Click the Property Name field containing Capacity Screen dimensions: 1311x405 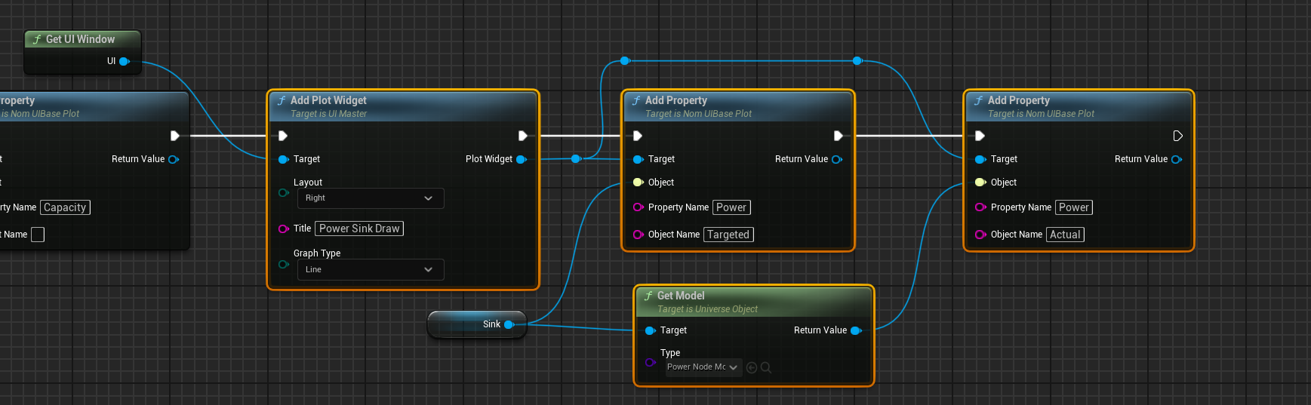[65, 207]
